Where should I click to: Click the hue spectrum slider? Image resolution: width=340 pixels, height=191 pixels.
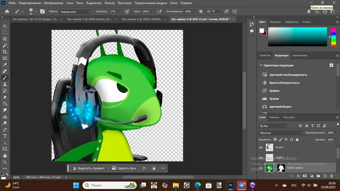click(334, 37)
